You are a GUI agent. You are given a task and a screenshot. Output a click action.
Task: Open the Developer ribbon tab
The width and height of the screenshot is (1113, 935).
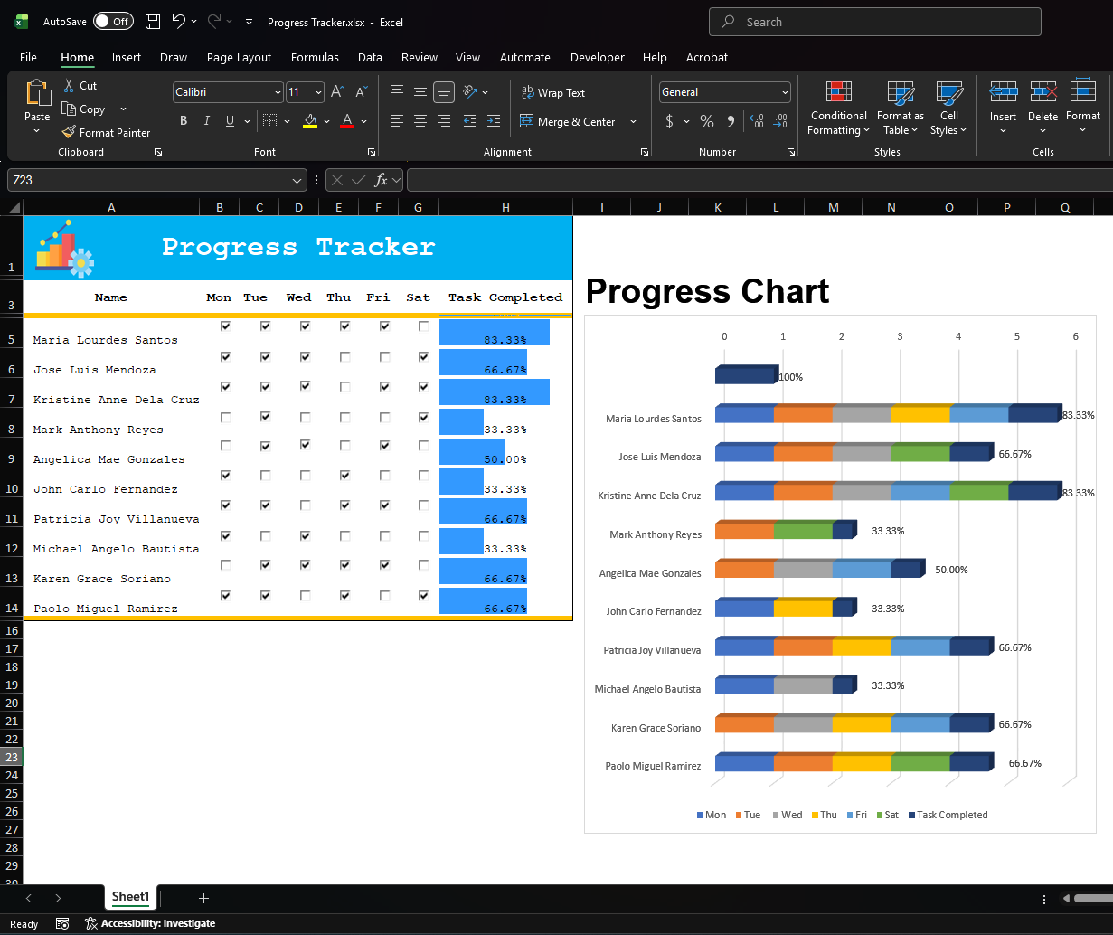tap(597, 57)
